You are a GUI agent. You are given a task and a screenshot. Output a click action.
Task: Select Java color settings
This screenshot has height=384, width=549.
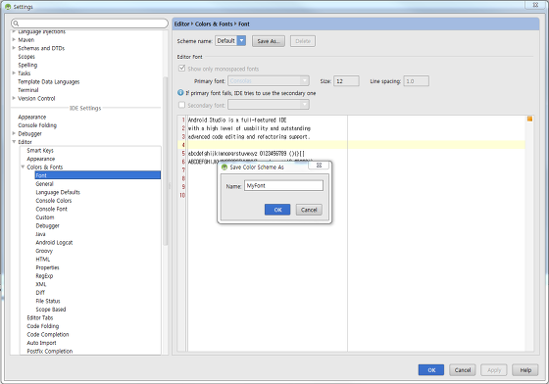40,234
